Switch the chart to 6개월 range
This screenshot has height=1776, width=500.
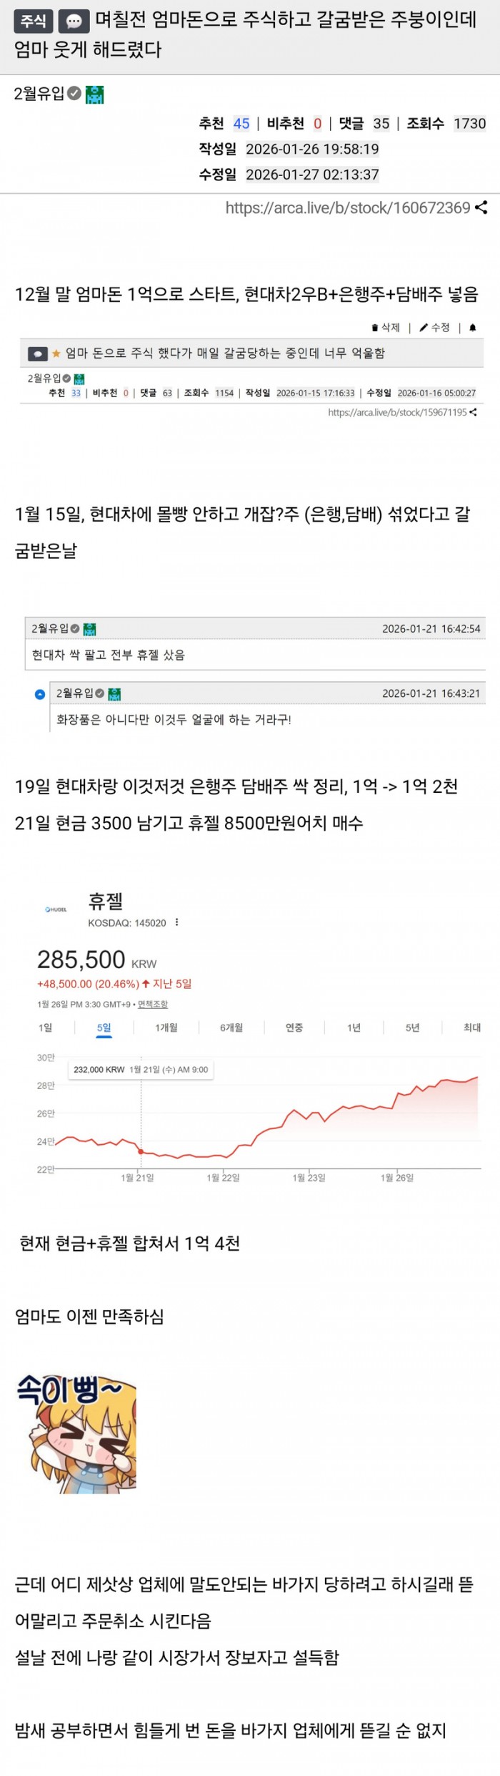click(231, 1028)
